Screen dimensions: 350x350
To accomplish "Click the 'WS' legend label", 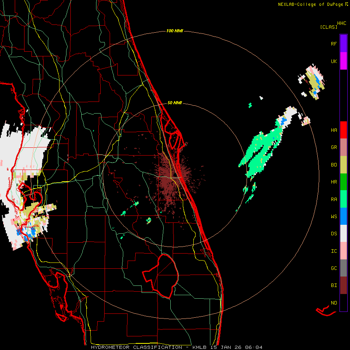I will 334,217.
